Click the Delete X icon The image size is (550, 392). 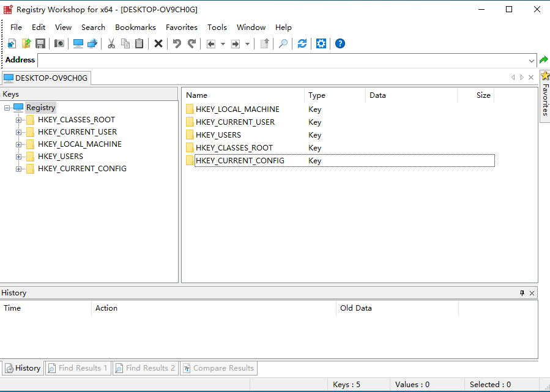pyautogui.click(x=158, y=43)
